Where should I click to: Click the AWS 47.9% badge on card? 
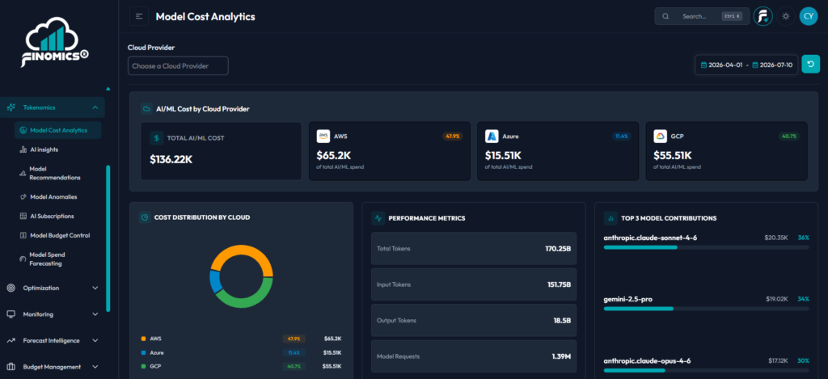[452, 137]
